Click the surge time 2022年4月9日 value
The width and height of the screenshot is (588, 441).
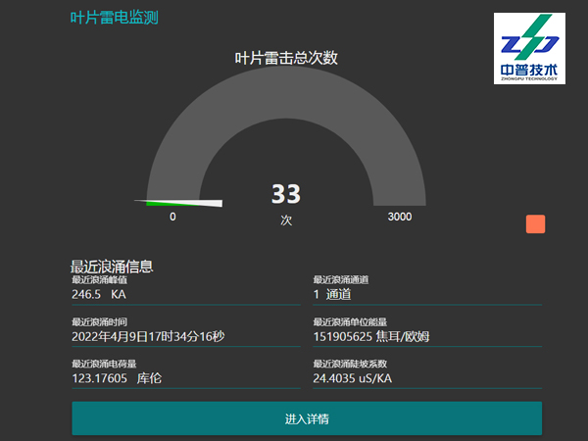click(148, 336)
